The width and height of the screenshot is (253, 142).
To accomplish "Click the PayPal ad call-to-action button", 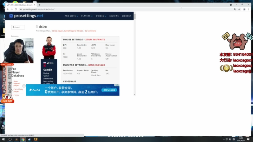I will point(109,90).
